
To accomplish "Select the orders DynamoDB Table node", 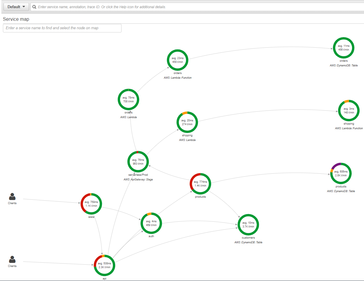I will [344, 48].
